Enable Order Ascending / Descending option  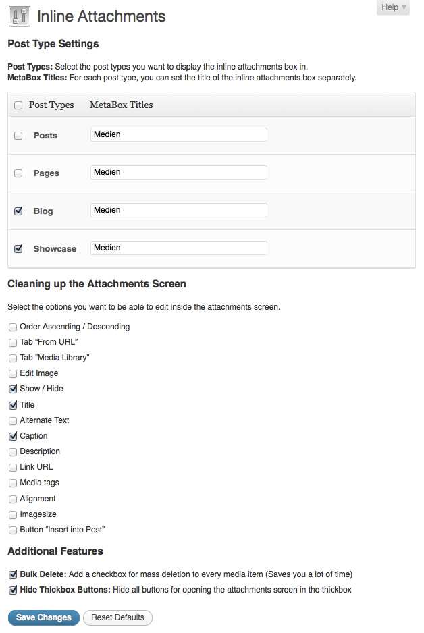(13, 327)
